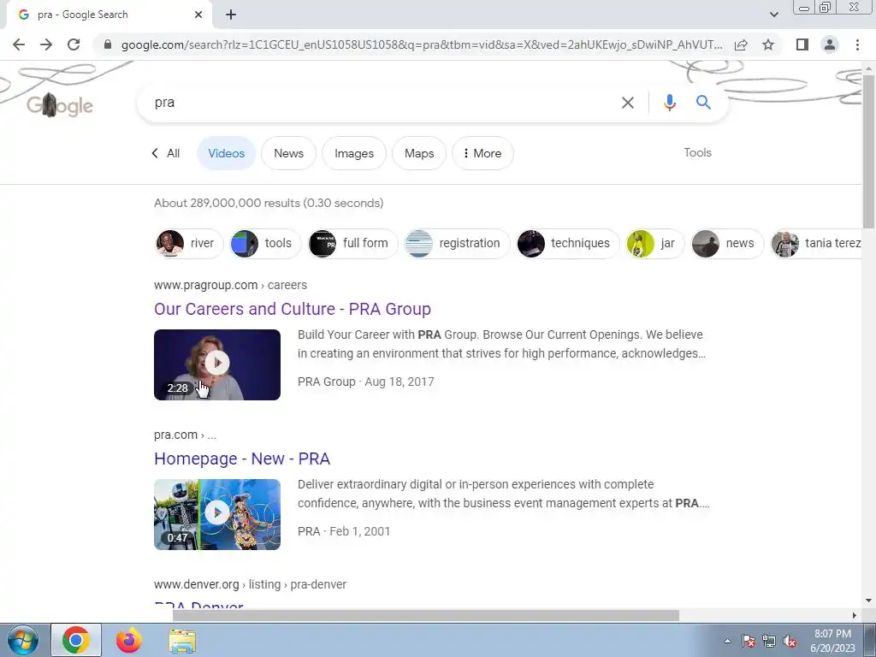Open the muted volume tray icon

point(790,642)
